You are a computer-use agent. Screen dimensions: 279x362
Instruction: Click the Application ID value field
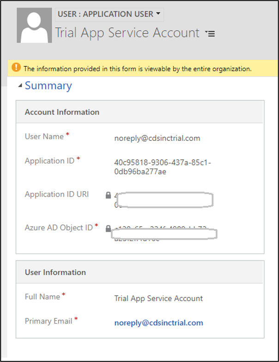[x=163, y=167]
